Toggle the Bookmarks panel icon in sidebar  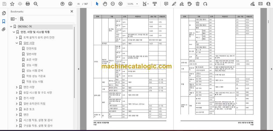[4, 21]
